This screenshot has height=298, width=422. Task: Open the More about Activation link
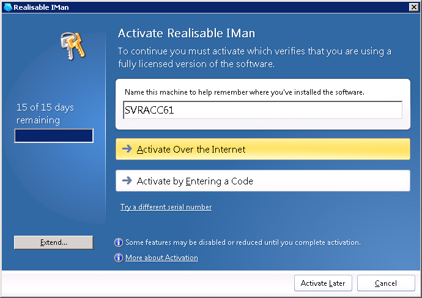click(x=161, y=258)
